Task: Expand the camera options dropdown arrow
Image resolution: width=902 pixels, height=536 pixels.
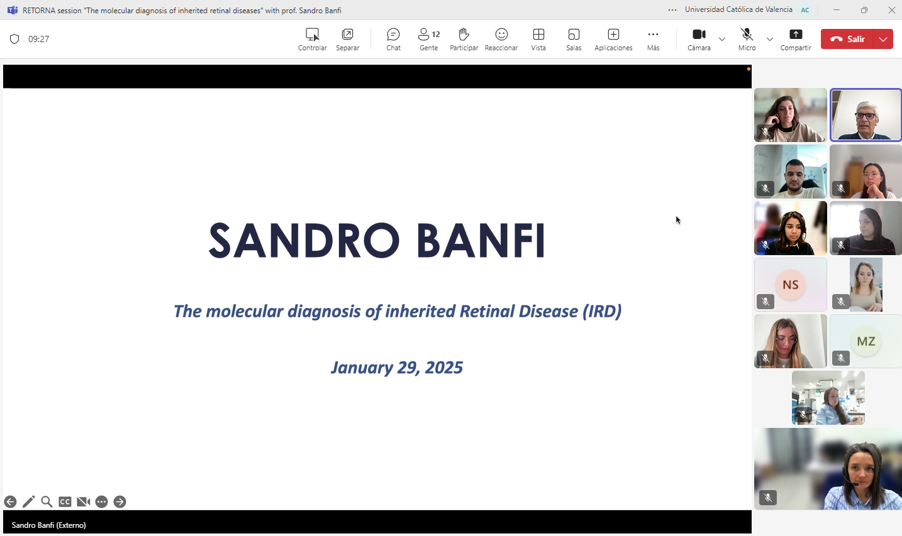Action: point(722,39)
